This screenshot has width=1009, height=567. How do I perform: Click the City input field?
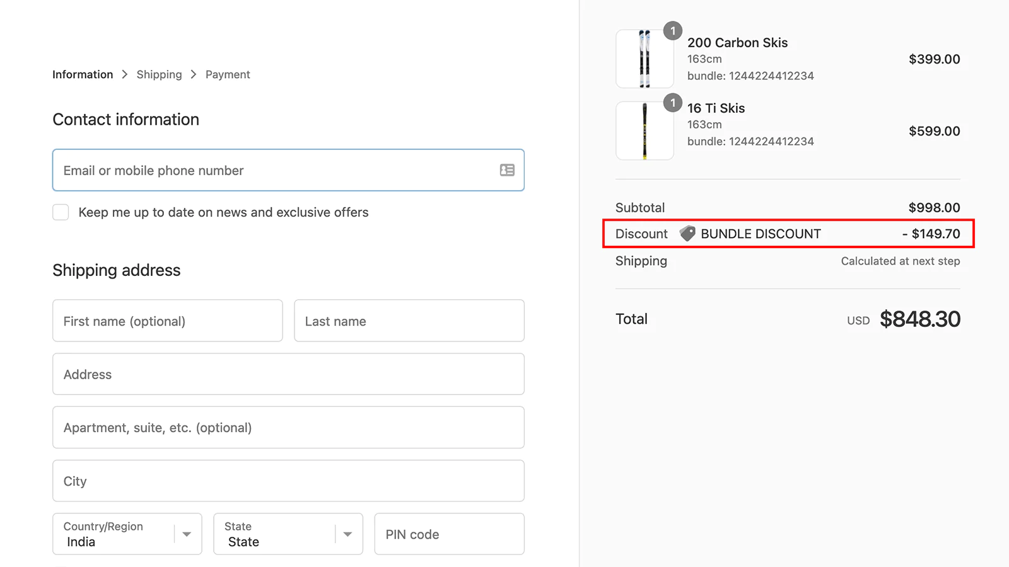pyautogui.click(x=288, y=481)
